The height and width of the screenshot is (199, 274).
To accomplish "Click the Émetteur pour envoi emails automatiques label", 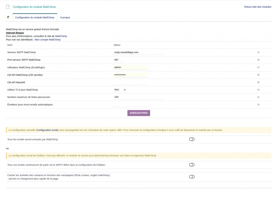I will point(30,105).
